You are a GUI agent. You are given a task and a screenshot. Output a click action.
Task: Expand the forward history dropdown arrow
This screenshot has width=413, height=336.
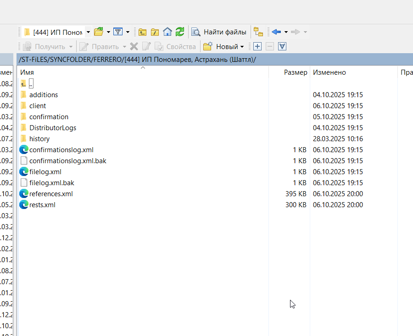[x=305, y=32]
